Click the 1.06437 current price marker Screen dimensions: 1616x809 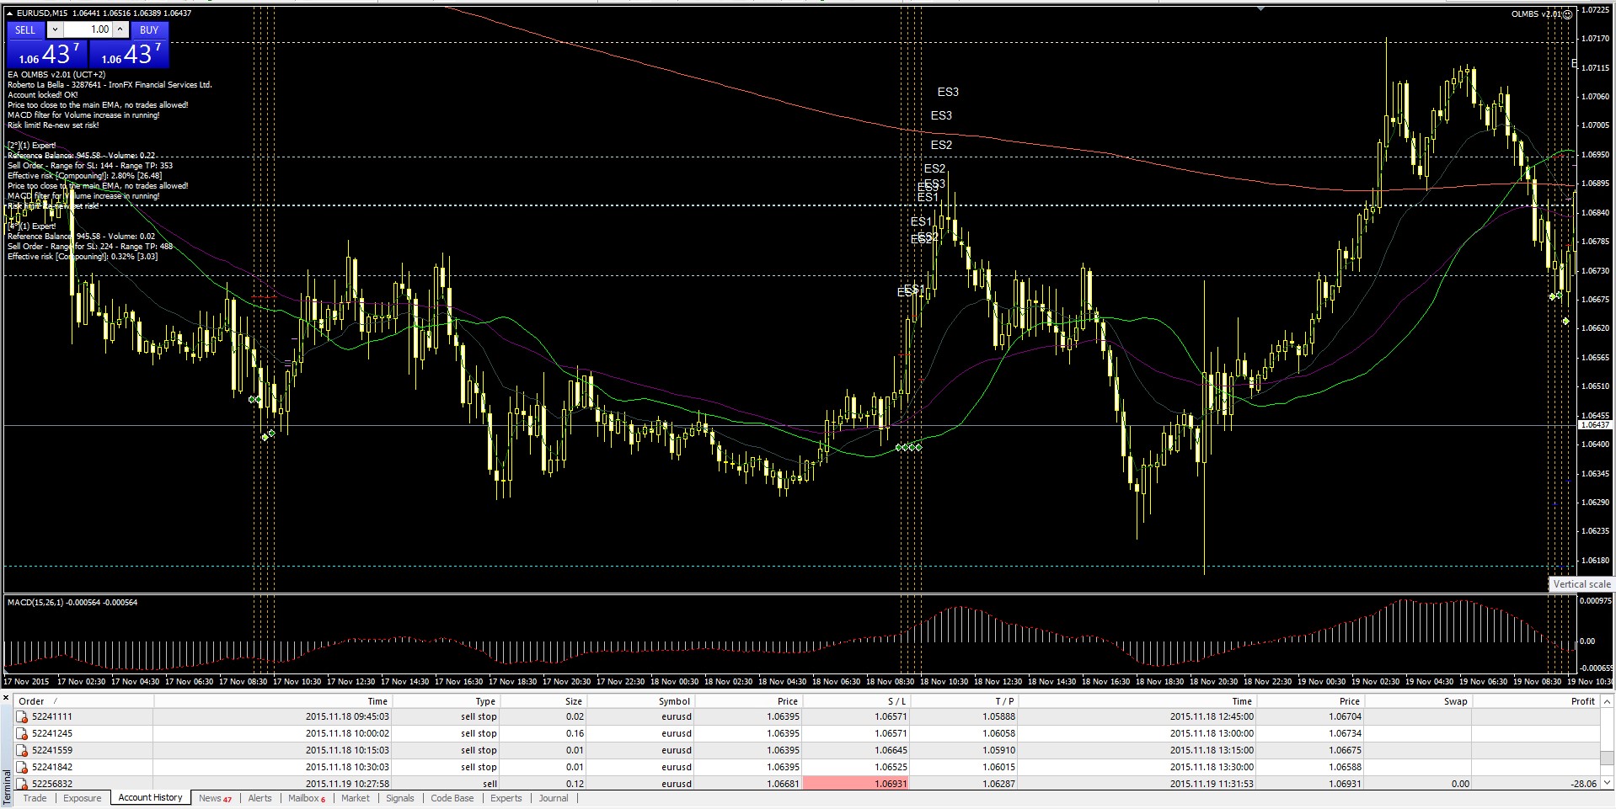click(1595, 425)
